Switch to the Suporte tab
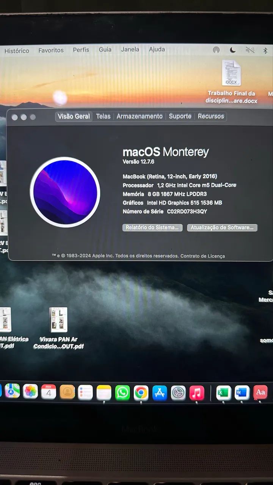Viewport: 273px width, 485px height. (180, 116)
